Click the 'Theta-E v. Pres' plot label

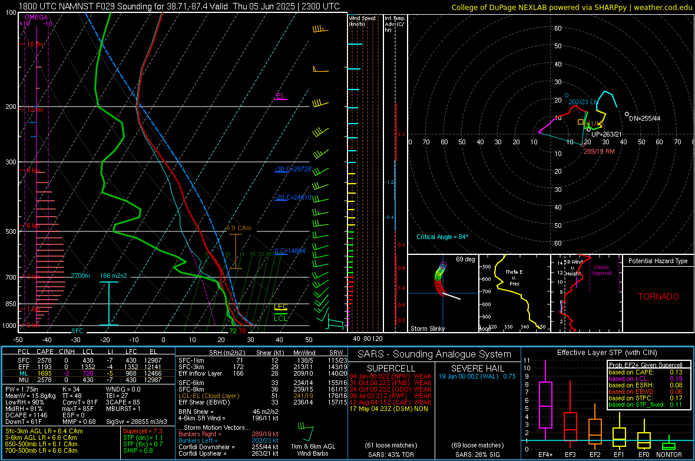click(x=514, y=277)
